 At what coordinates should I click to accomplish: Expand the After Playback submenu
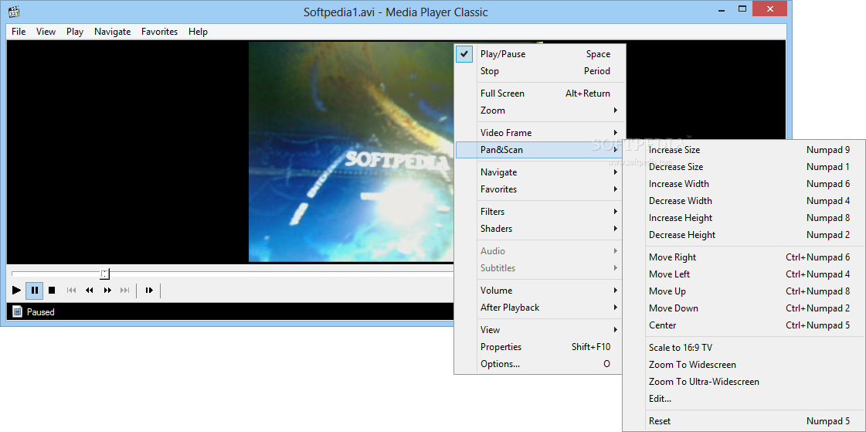541,307
